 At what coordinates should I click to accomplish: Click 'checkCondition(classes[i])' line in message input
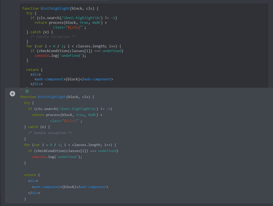[73, 151]
